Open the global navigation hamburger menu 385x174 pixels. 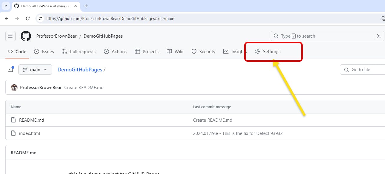tap(10, 36)
